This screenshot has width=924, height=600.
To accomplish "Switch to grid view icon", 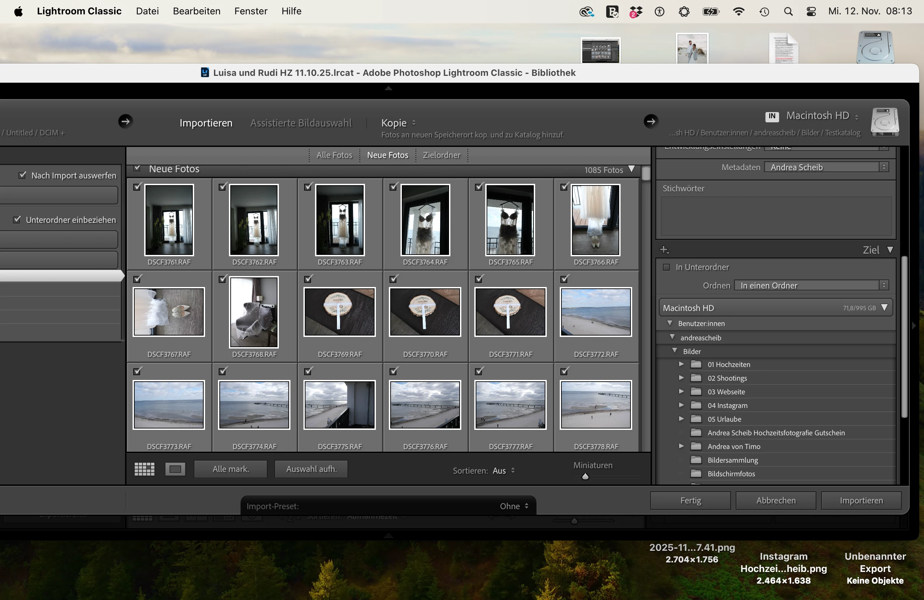I will (145, 469).
